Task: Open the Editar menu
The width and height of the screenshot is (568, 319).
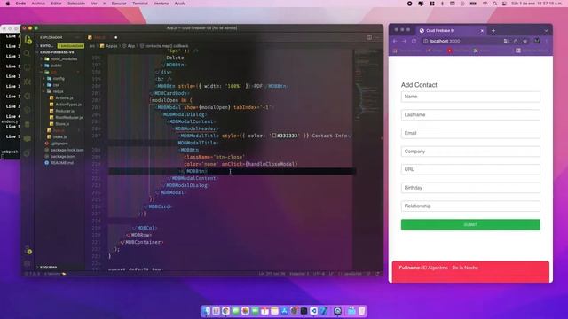Action: coord(56,4)
